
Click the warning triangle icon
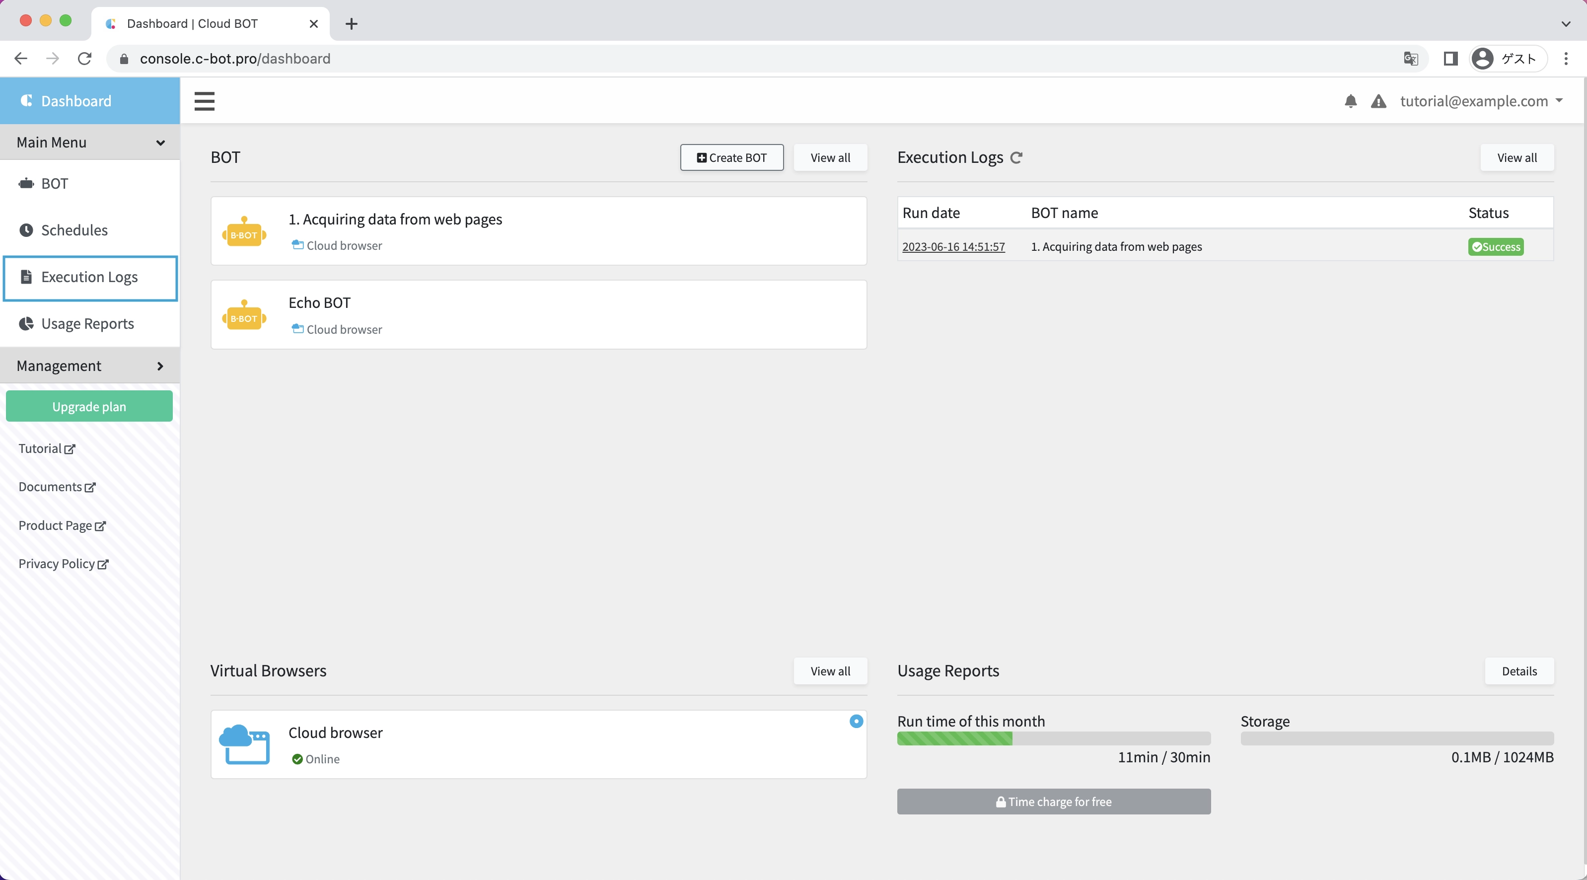1378,101
